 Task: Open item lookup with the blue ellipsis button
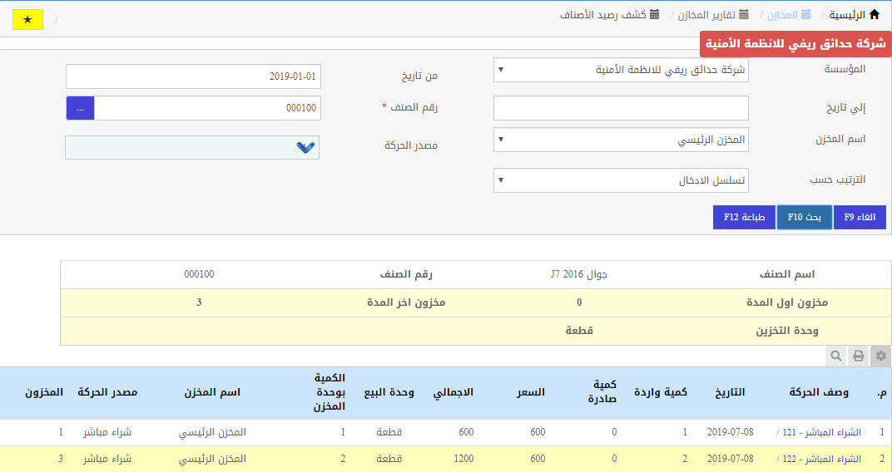[80, 108]
